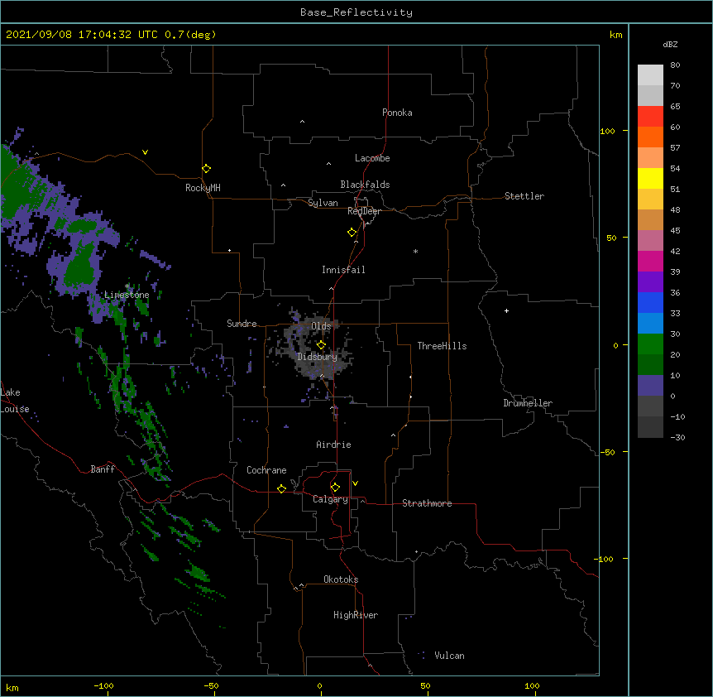Select the Lacombe city label
This screenshot has height=697, width=713.
[372, 158]
